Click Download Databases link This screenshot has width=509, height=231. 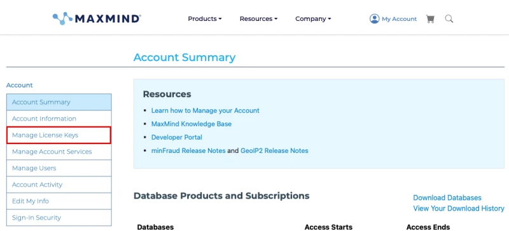pyautogui.click(x=447, y=197)
